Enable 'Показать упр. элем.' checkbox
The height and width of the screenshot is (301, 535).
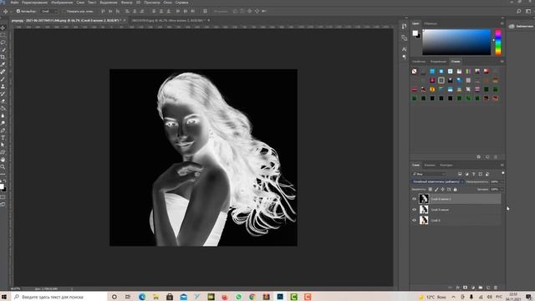[64, 11]
